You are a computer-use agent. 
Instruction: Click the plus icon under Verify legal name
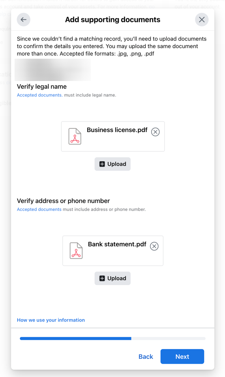tap(102, 164)
